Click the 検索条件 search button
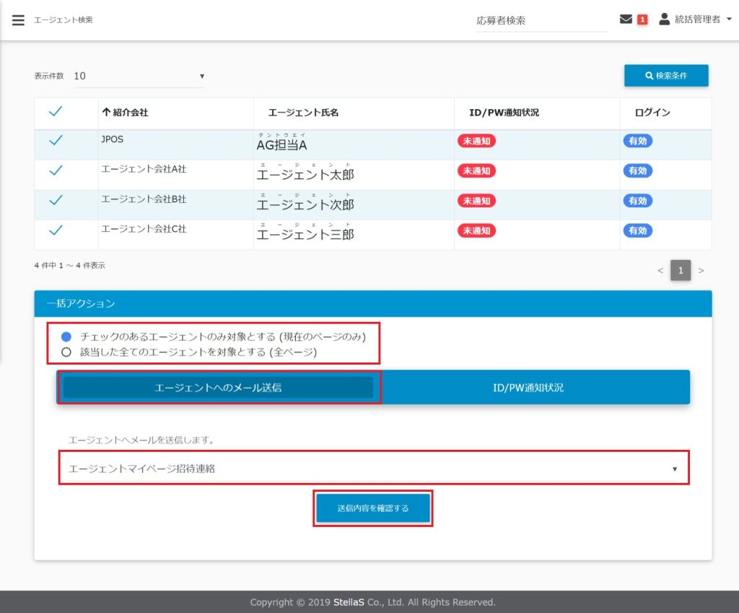Screen dimensions: 739x613 tap(666, 76)
